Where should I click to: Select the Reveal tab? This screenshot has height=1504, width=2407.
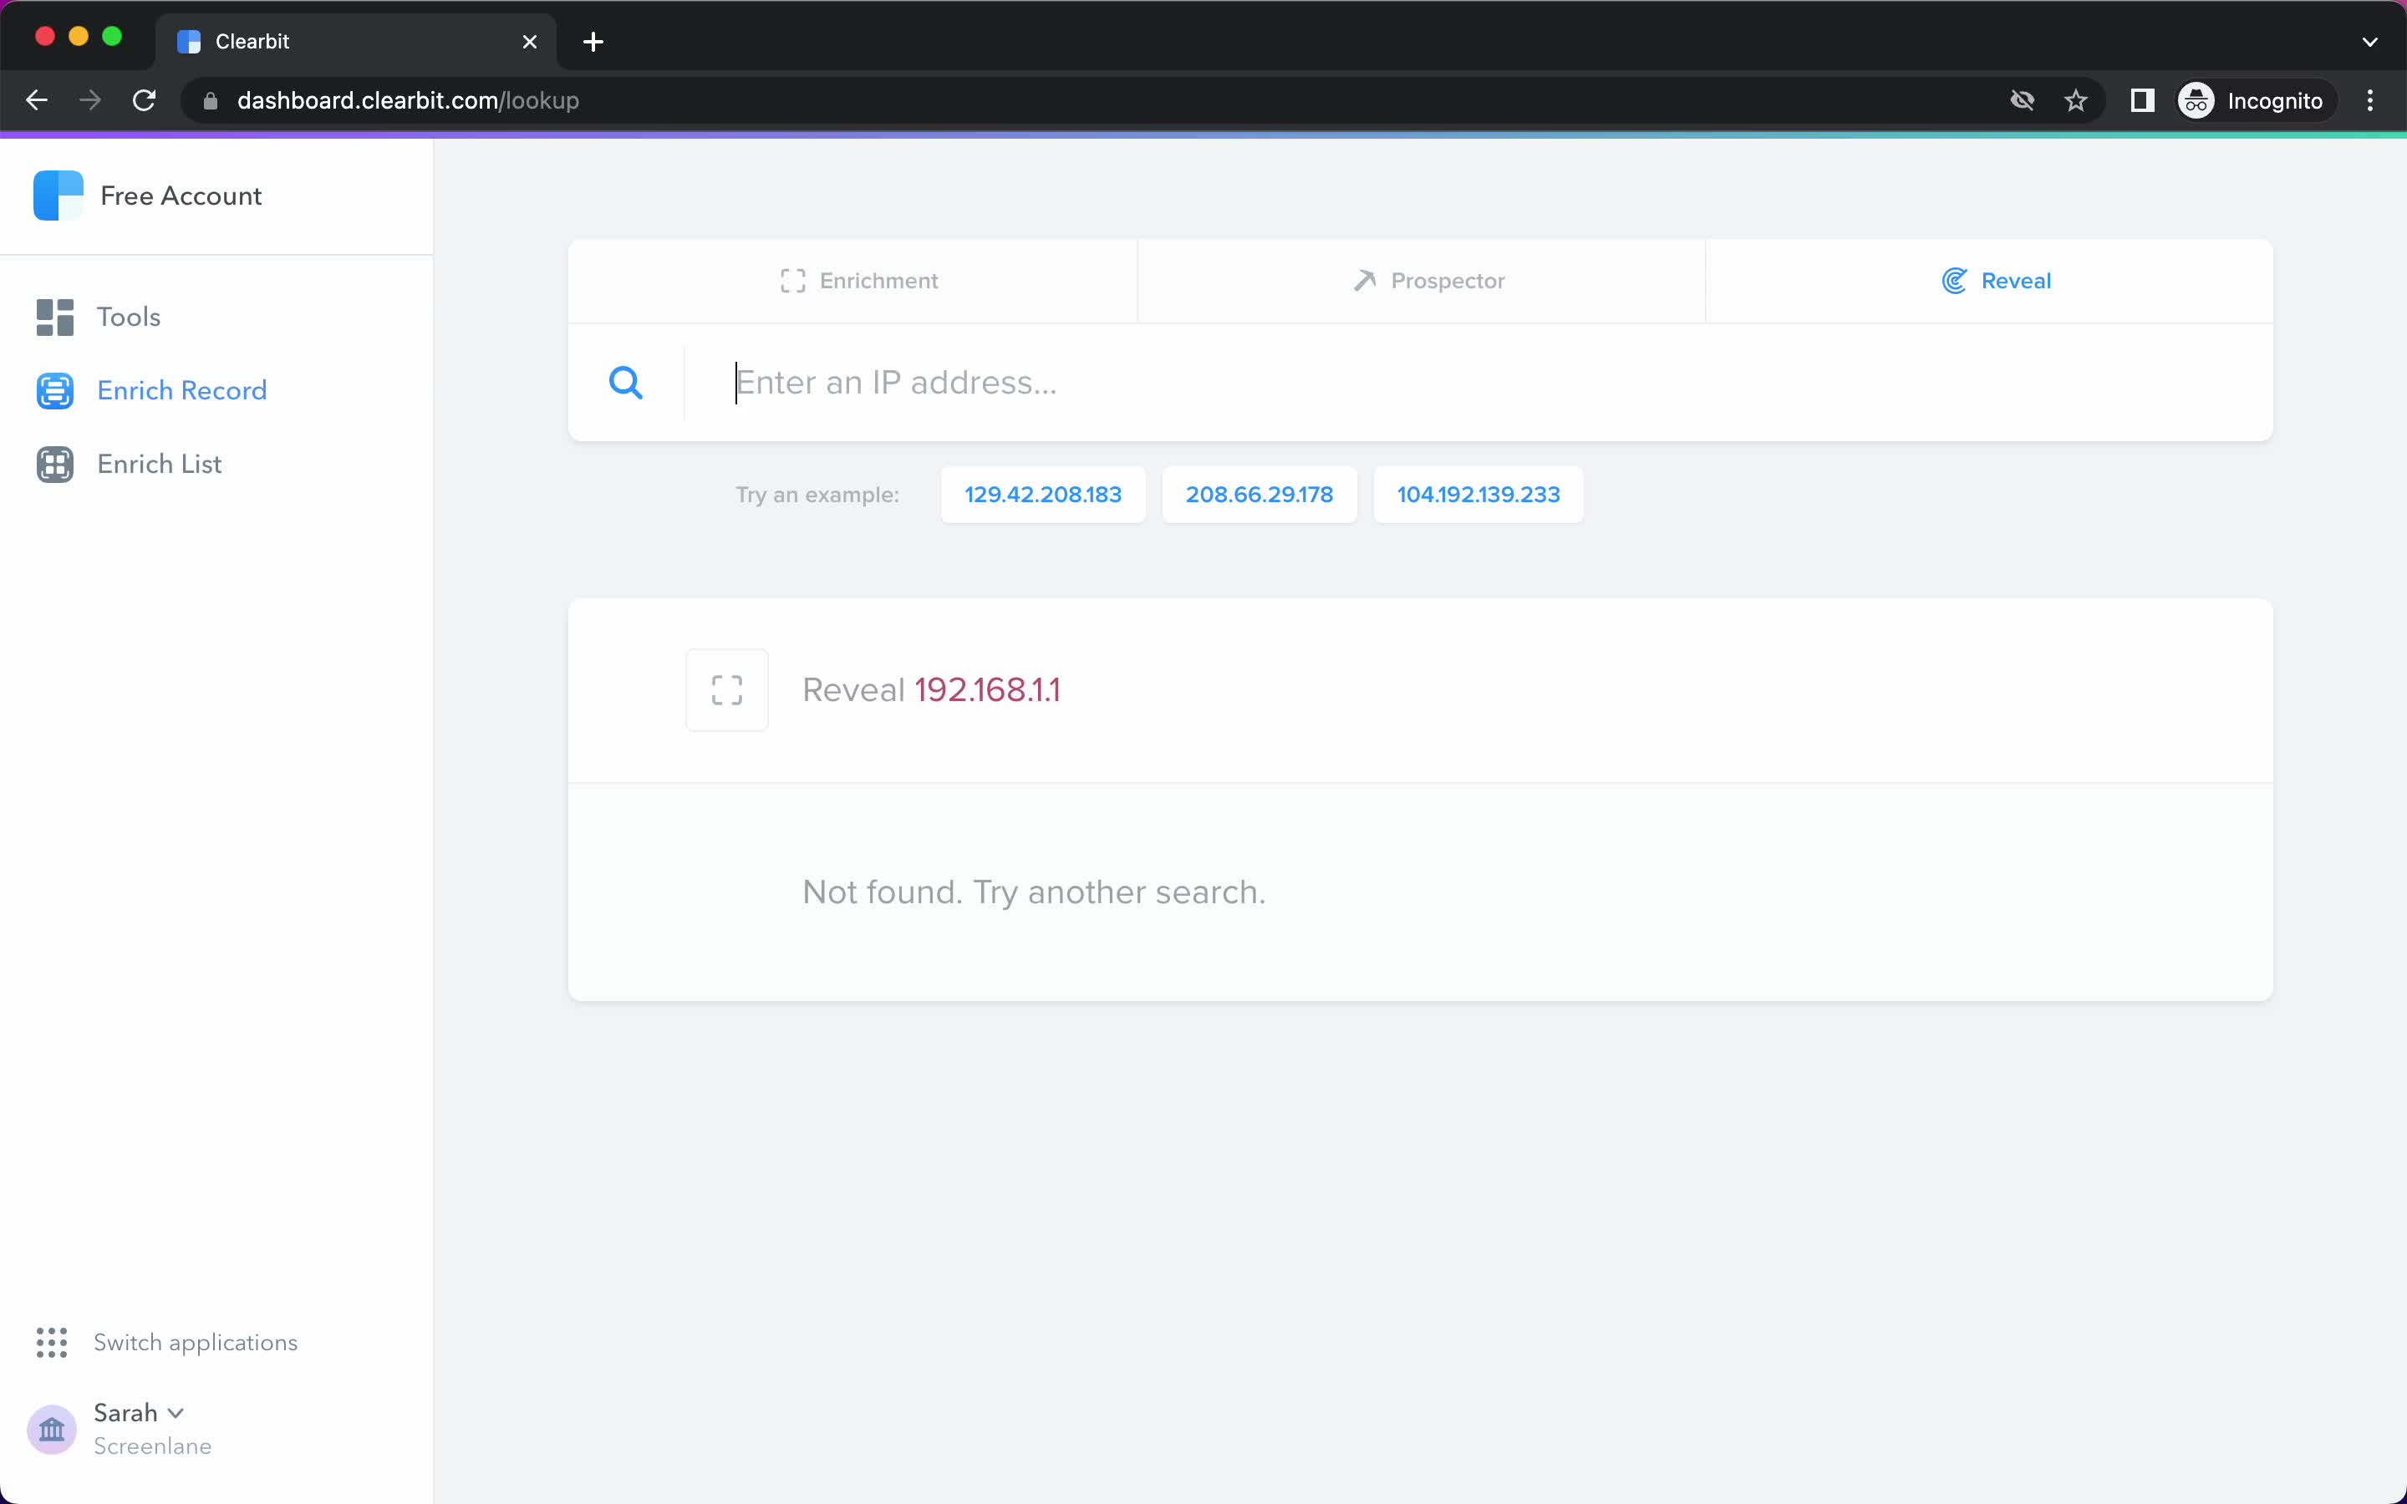[1989, 281]
